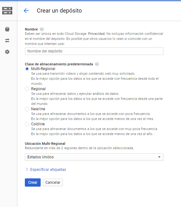This screenshot has height=207, width=181.
Task: Open the bucket browser sidebar icon
Action: pyautogui.click(x=7, y=29)
